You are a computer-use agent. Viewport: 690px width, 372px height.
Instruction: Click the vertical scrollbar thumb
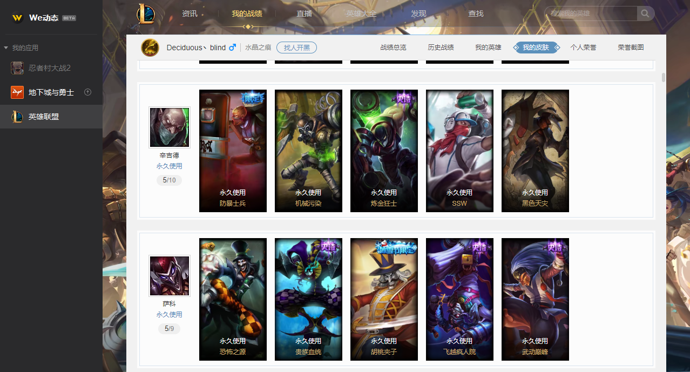tap(664, 77)
